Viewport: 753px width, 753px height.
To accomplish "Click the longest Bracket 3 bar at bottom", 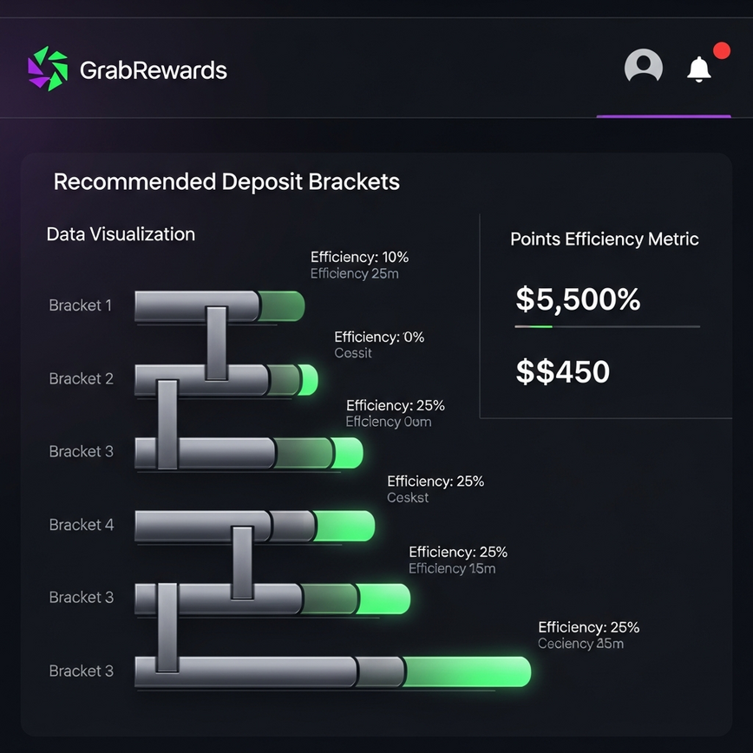I will pos(330,671).
